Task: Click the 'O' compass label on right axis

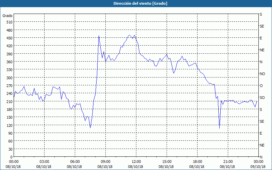Action: (x=261, y=86)
